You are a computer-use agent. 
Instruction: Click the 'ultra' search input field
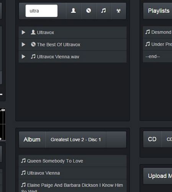[x=41, y=11]
